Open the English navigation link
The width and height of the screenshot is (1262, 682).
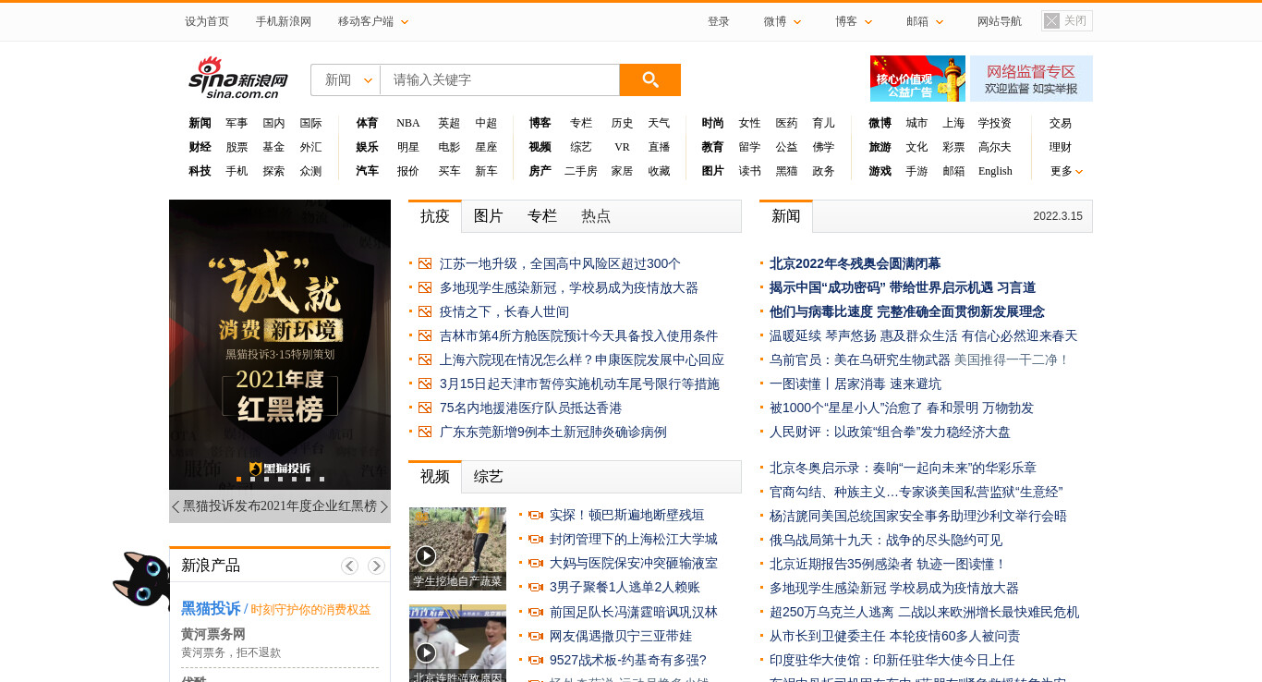(995, 171)
